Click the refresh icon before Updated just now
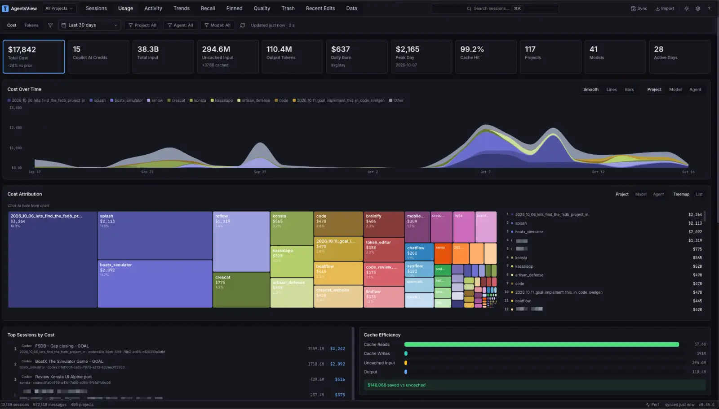Image resolution: width=719 pixels, height=409 pixels. pos(243,25)
